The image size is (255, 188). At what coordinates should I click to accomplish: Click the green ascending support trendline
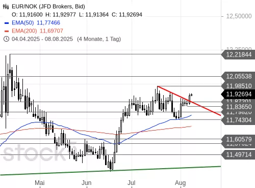click(111, 171)
